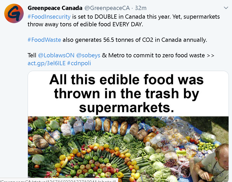Click 'Metro to commit to zero food waste' text
The width and height of the screenshot is (232, 182).
point(156,55)
